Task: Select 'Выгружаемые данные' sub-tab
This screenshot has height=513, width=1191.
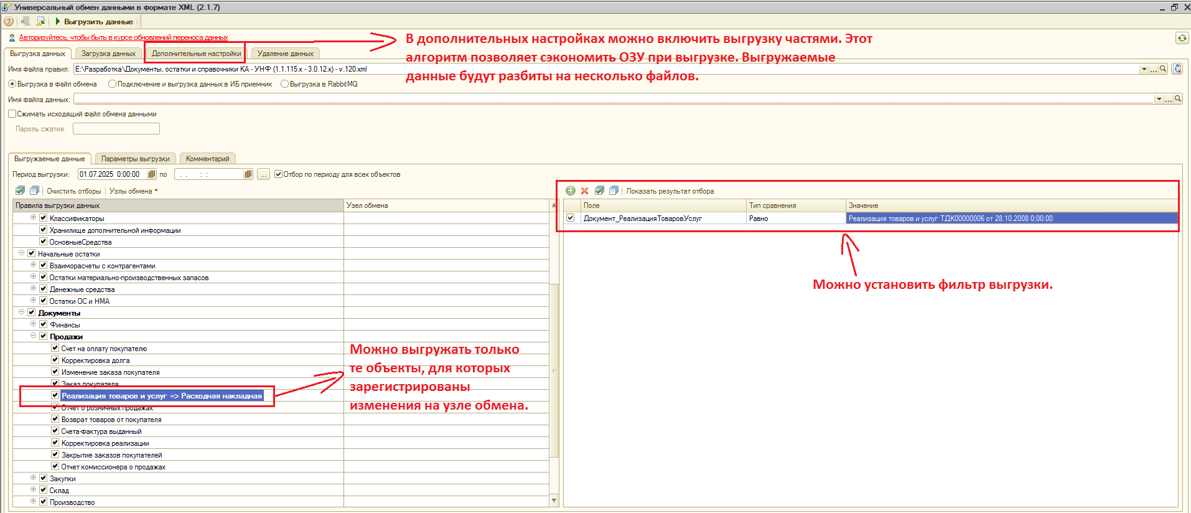Action: [x=50, y=159]
